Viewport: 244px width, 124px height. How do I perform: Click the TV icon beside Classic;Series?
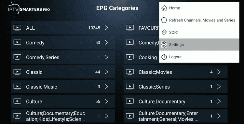pyautogui.click(x=130, y=87)
